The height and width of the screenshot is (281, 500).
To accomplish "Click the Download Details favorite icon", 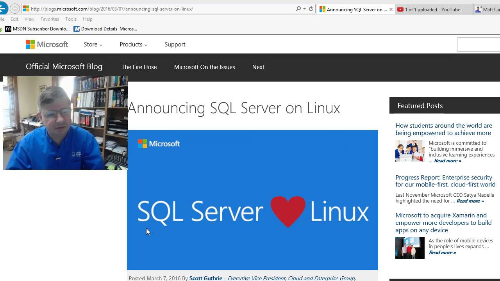I will click(x=77, y=29).
